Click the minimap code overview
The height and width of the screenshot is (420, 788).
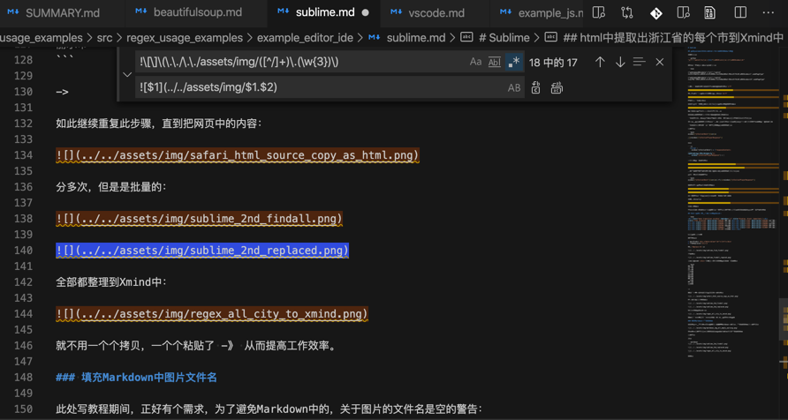coord(731,200)
